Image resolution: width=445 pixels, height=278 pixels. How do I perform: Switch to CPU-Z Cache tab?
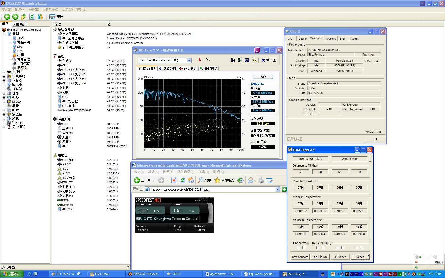(302, 39)
